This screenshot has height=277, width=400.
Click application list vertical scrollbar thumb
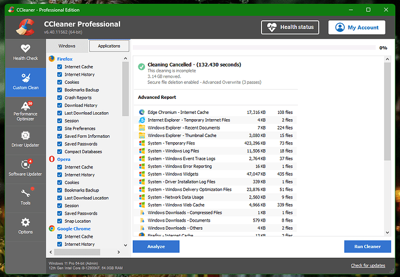(126, 89)
